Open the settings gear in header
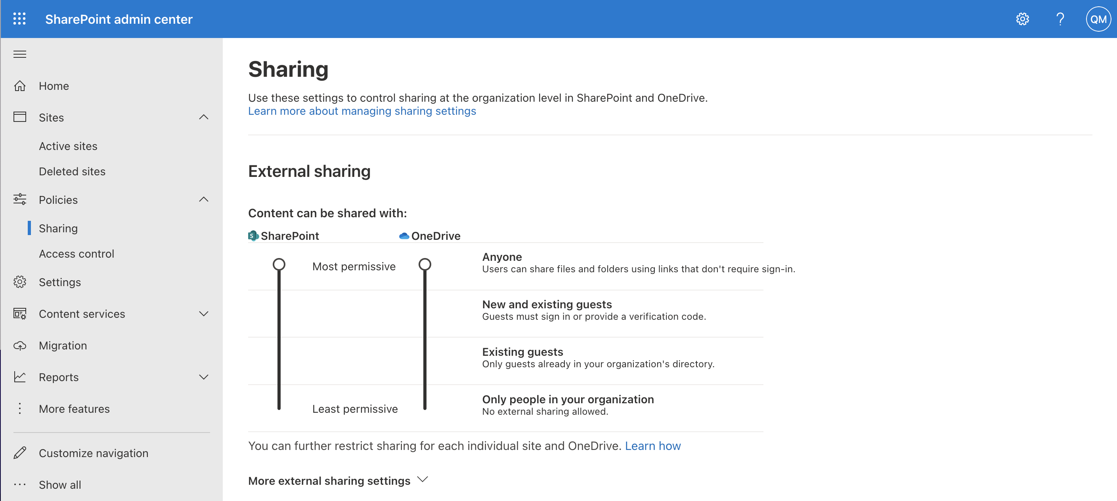Image resolution: width=1117 pixels, height=501 pixels. tap(1022, 19)
